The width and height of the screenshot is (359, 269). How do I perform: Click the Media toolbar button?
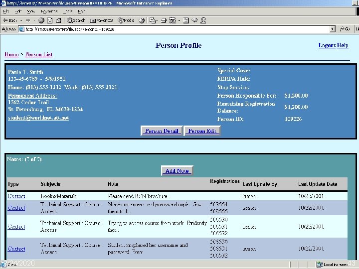pos(126,20)
